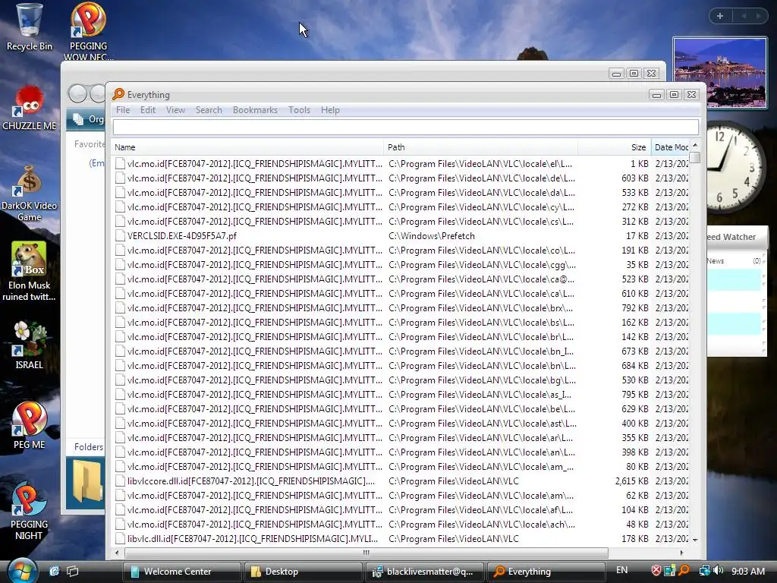777x583 pixels.
Task: Open the Recycle Bin desktop icon
Action: pyautogui.click(x=30, y=27)
